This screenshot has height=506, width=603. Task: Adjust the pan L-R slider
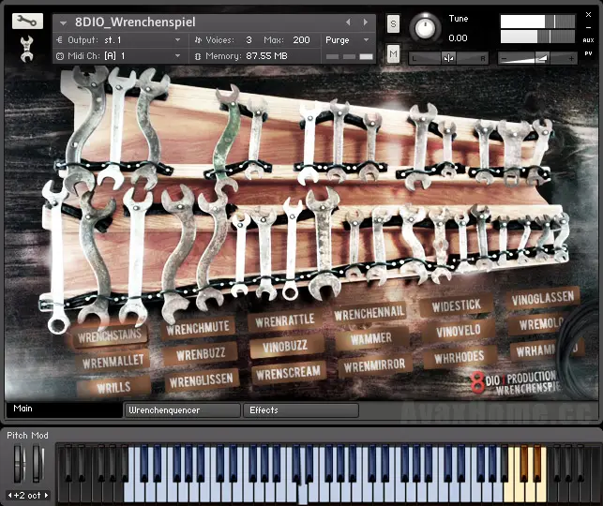[x=448, y=58]
